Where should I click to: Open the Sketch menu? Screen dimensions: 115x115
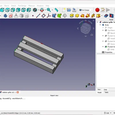[14, 6]
